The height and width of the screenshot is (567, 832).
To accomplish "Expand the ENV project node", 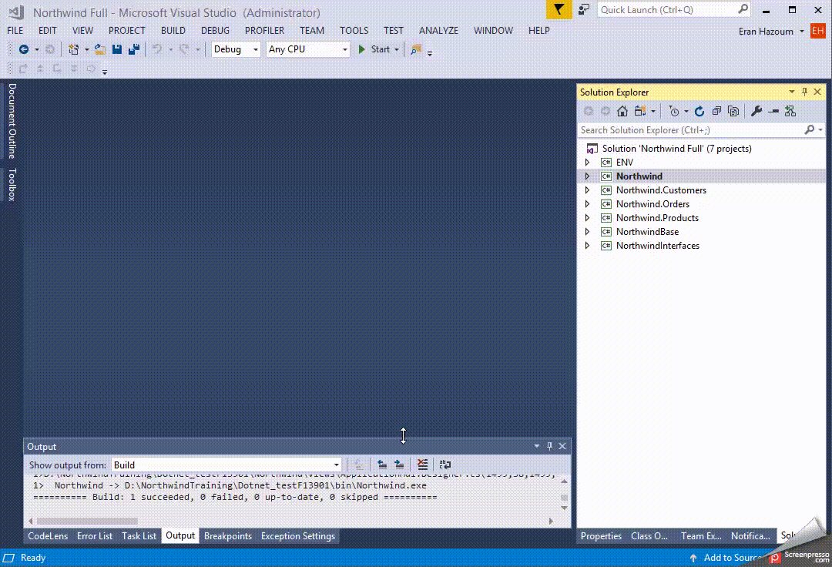I will [587, 163].
